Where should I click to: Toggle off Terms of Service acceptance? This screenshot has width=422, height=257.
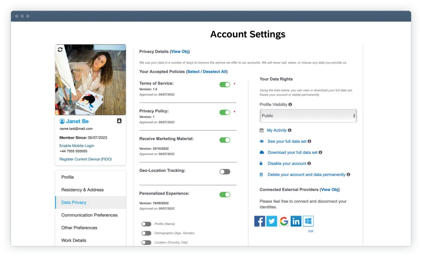pyautogui.click(x=224, y=84)
